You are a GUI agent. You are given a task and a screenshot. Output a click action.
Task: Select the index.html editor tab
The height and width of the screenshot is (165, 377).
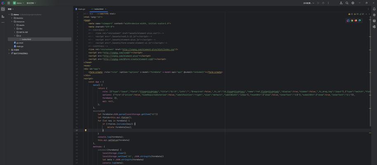(x=98, y=9)
